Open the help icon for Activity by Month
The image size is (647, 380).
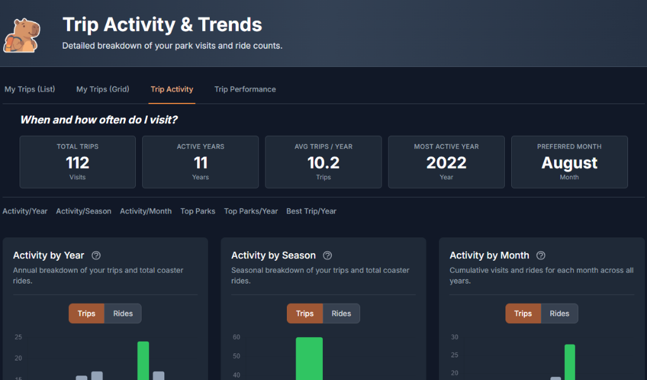(541, 256)
